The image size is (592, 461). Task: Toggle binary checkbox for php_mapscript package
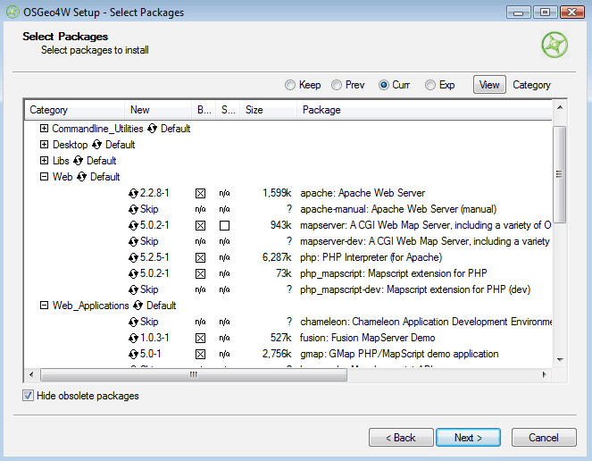(x=201, y=273)
